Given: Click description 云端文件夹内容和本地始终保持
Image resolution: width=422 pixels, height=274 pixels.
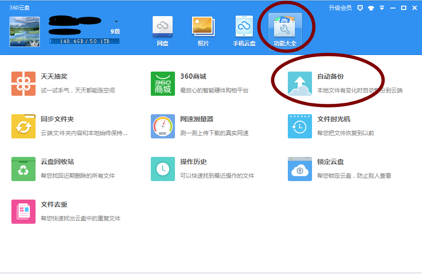Looking at the screenshot, I should (x=84, y=133).
